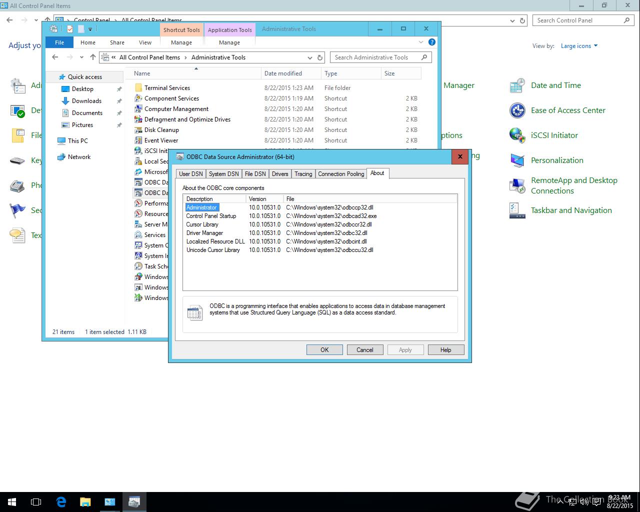
Task: Select the Disk Cleanup icon
Action: (x=138, y=130)
